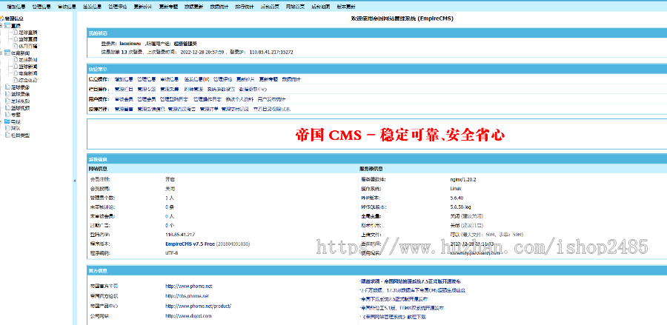
Task: Click 查看目录权限状态 link
Action: tap(272, 109)
